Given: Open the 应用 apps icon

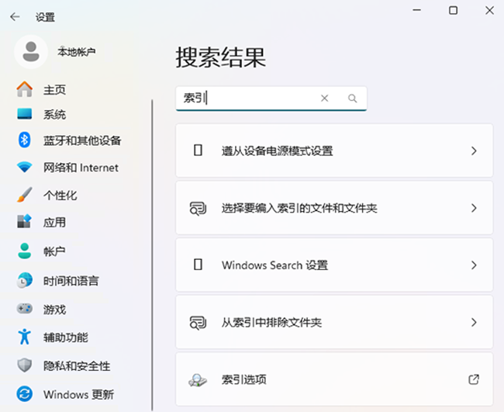Looking at the screenshot, I should click(25, 222).
